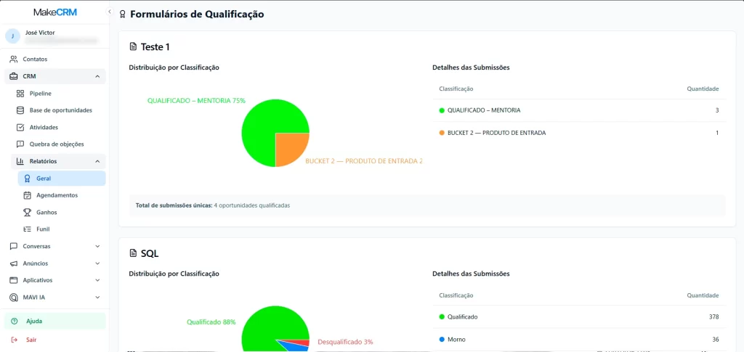Click the Funil report icon
This screenshot has width=744, height=352.
point(27,229)
